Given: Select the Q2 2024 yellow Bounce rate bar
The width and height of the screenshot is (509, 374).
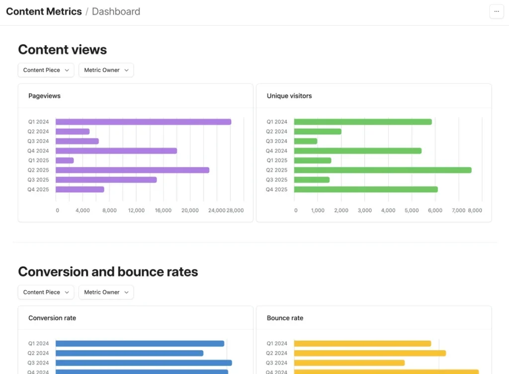Looking at the screenshot, I should click(370, 353).
